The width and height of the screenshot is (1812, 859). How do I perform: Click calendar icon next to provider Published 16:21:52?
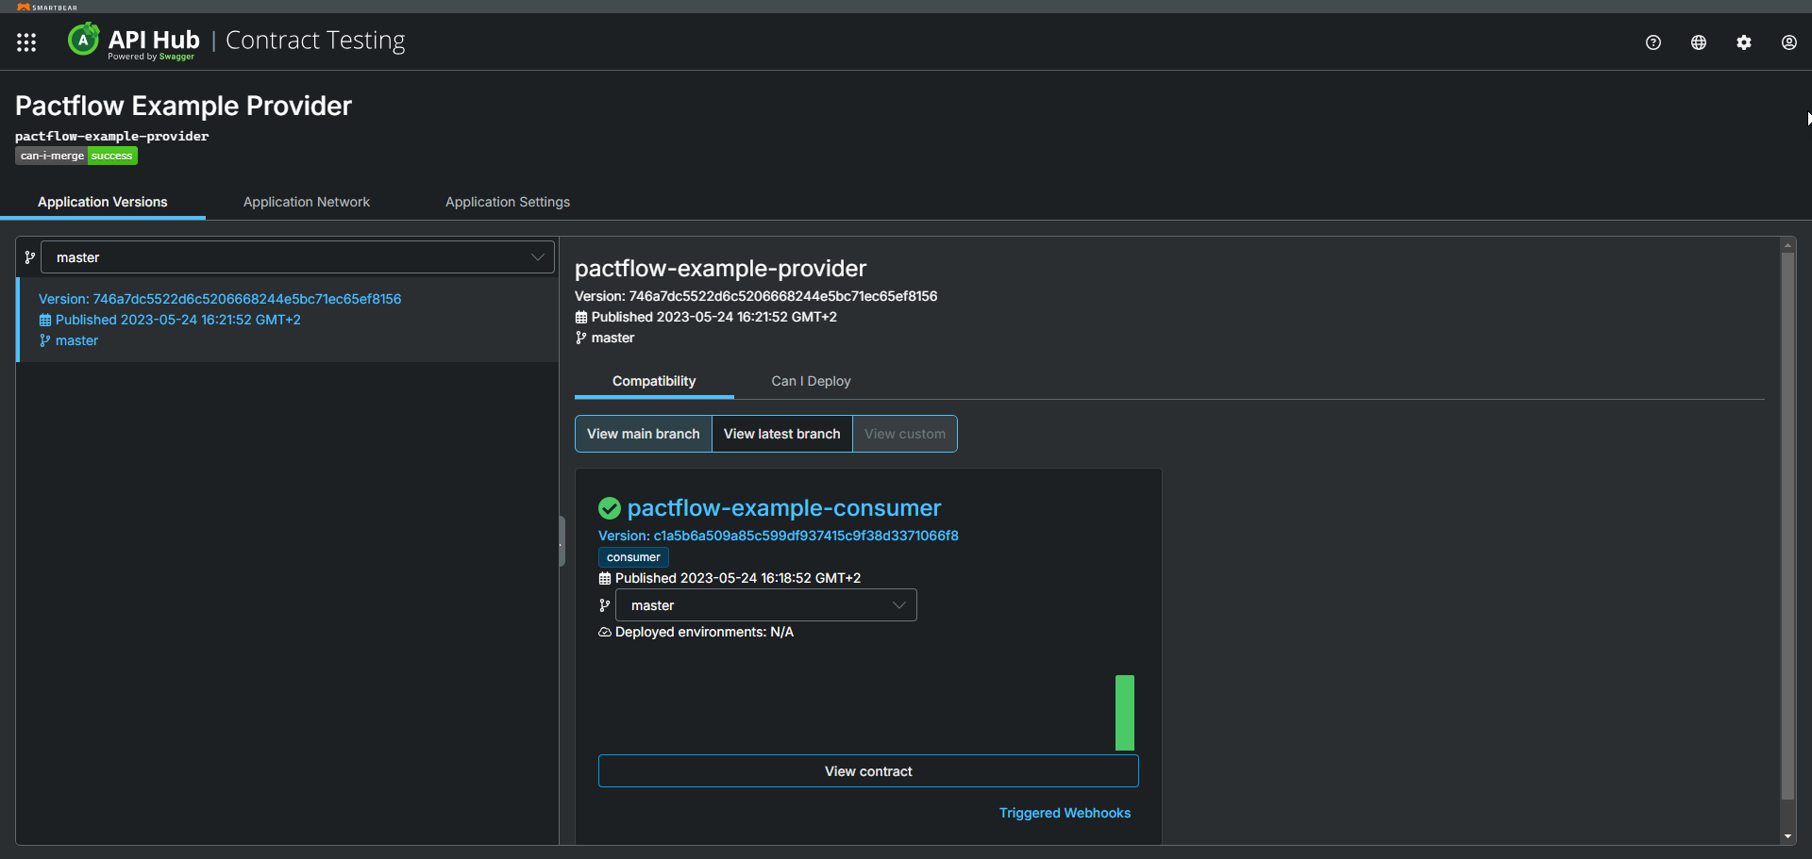click(581, 317)
